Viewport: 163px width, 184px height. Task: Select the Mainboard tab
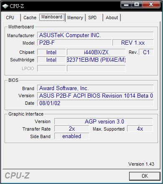pos(52,17)
